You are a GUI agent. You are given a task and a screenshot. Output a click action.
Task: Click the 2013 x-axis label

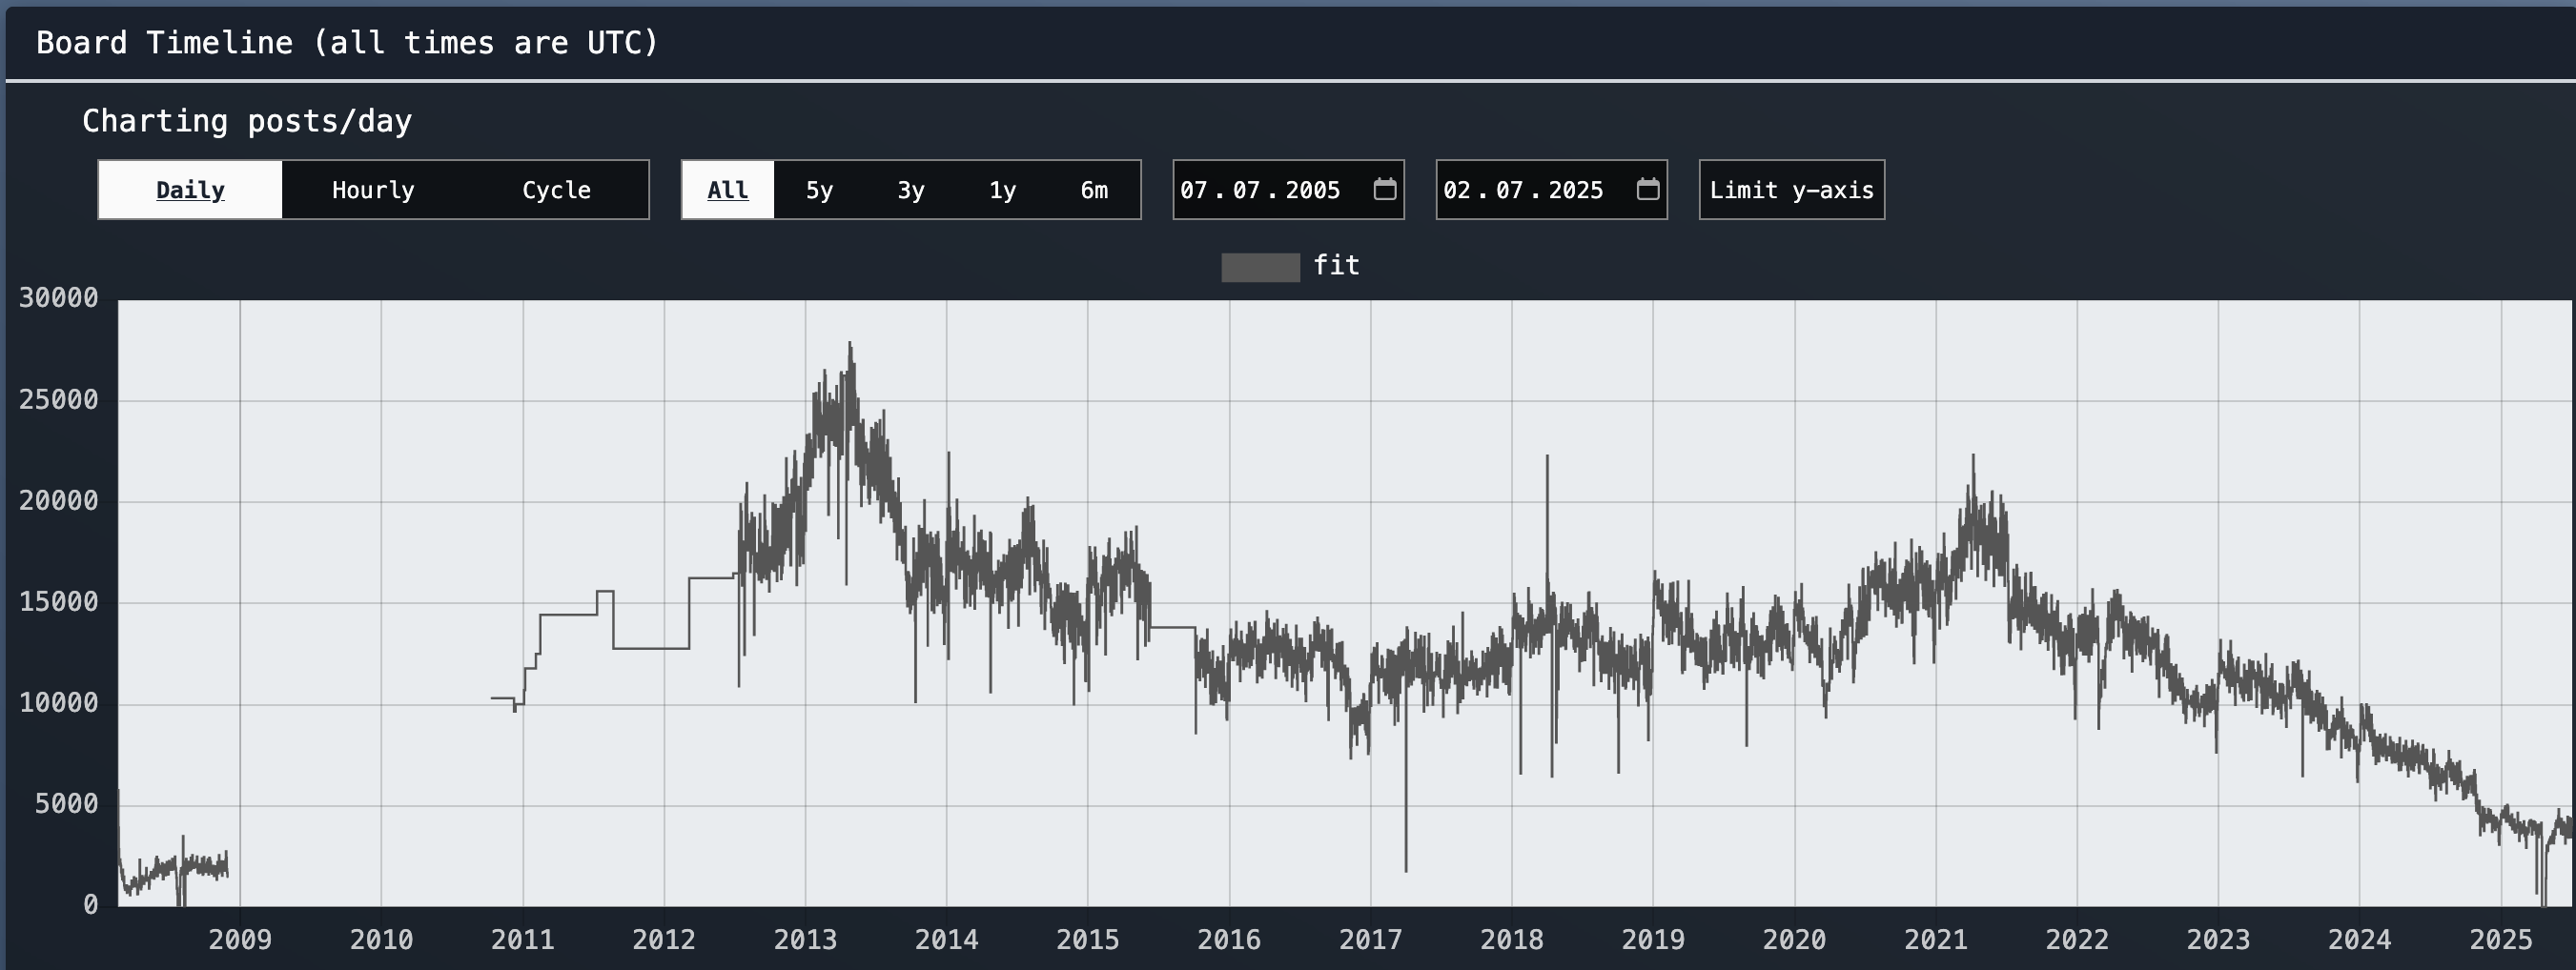click(x=805, y=939)
